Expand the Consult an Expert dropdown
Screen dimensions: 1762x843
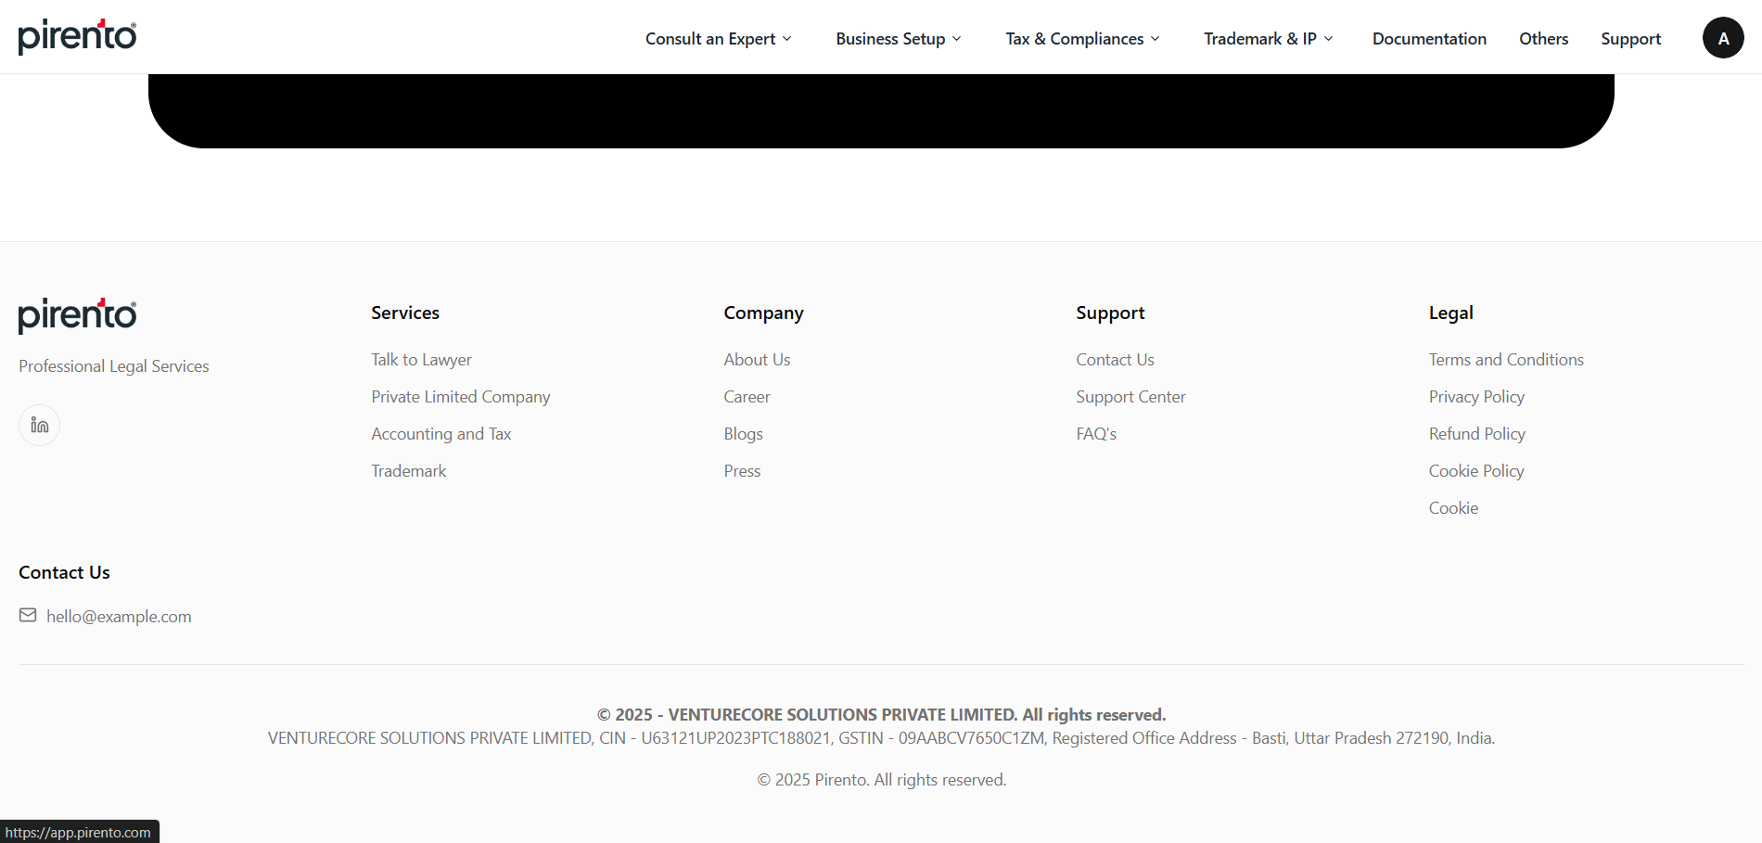(718, 39)
